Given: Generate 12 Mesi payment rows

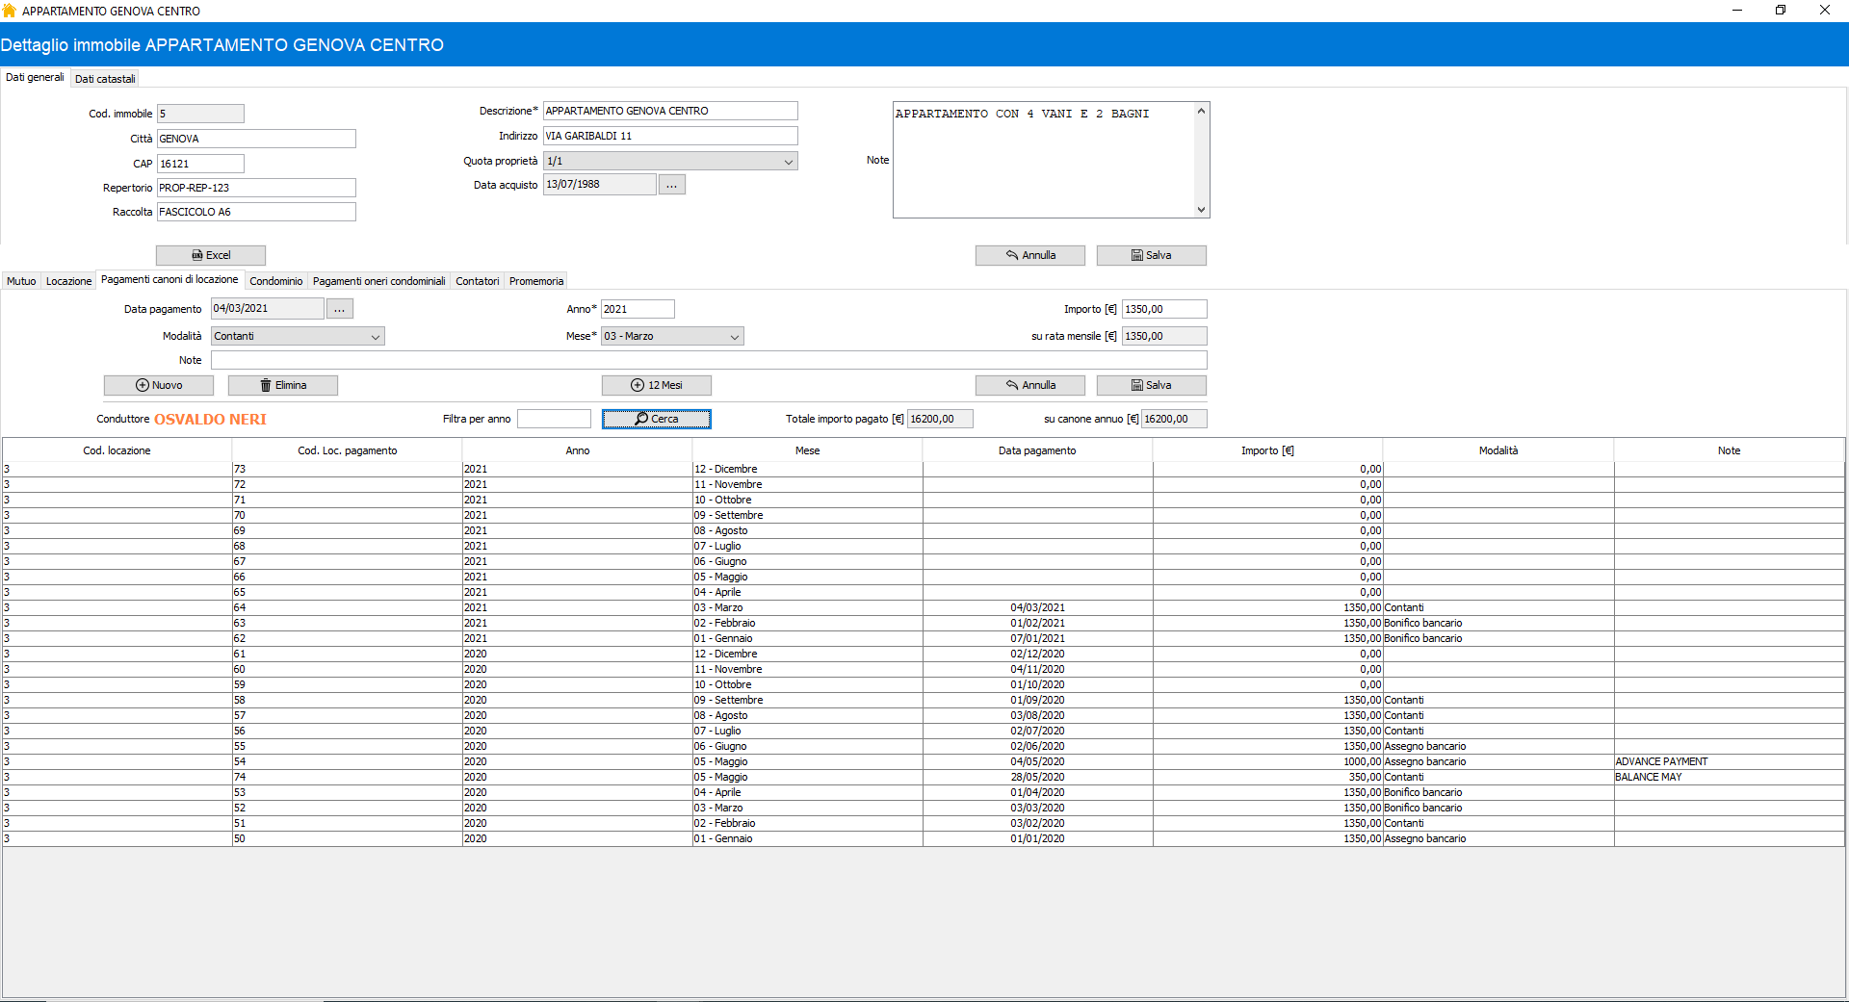Looking at the screenshot, I should click(657, 385).
